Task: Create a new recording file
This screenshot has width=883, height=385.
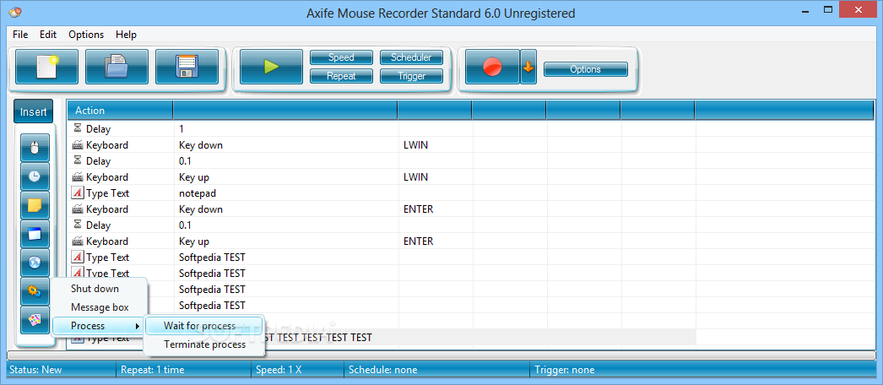Action: 46,67
